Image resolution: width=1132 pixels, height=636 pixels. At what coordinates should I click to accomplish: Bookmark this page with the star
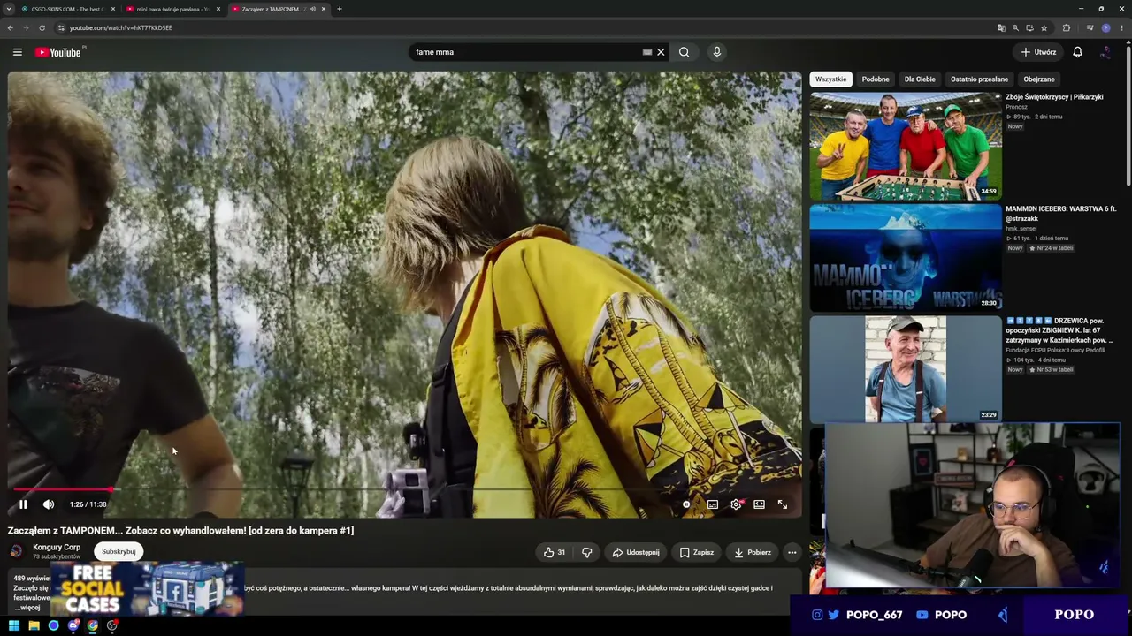[x=1044, y=27]
